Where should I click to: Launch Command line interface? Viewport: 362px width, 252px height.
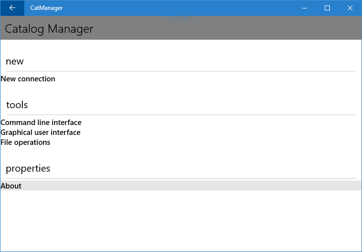click(x=41, y=123)
